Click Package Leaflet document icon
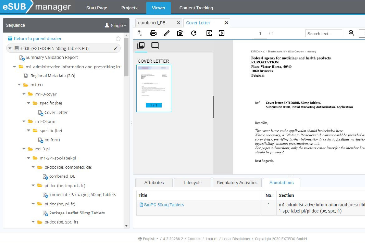This screenshot has height=243, width=365. pyautogui.click(x=45, y=213)
